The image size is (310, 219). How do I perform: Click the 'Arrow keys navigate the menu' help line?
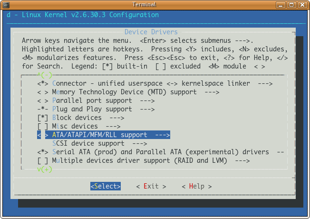pos(137,40)
